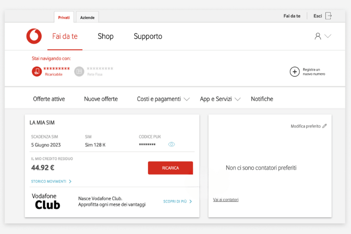351x234 pixels.
Task: Click the 44.92 € credit amount
Action: tap(42, 168)
